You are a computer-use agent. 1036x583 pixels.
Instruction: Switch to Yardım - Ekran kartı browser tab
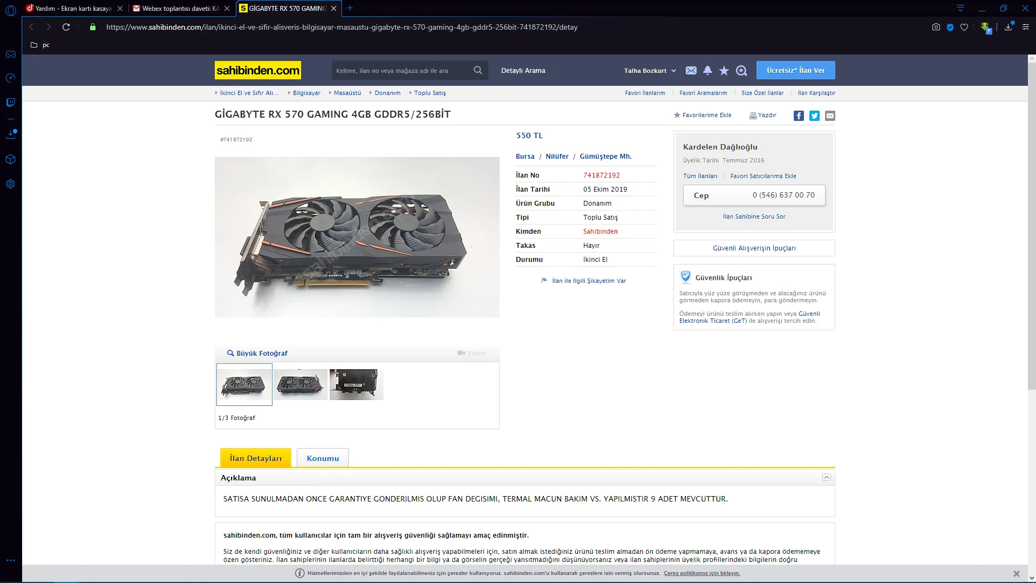click(x=73, y=8)
